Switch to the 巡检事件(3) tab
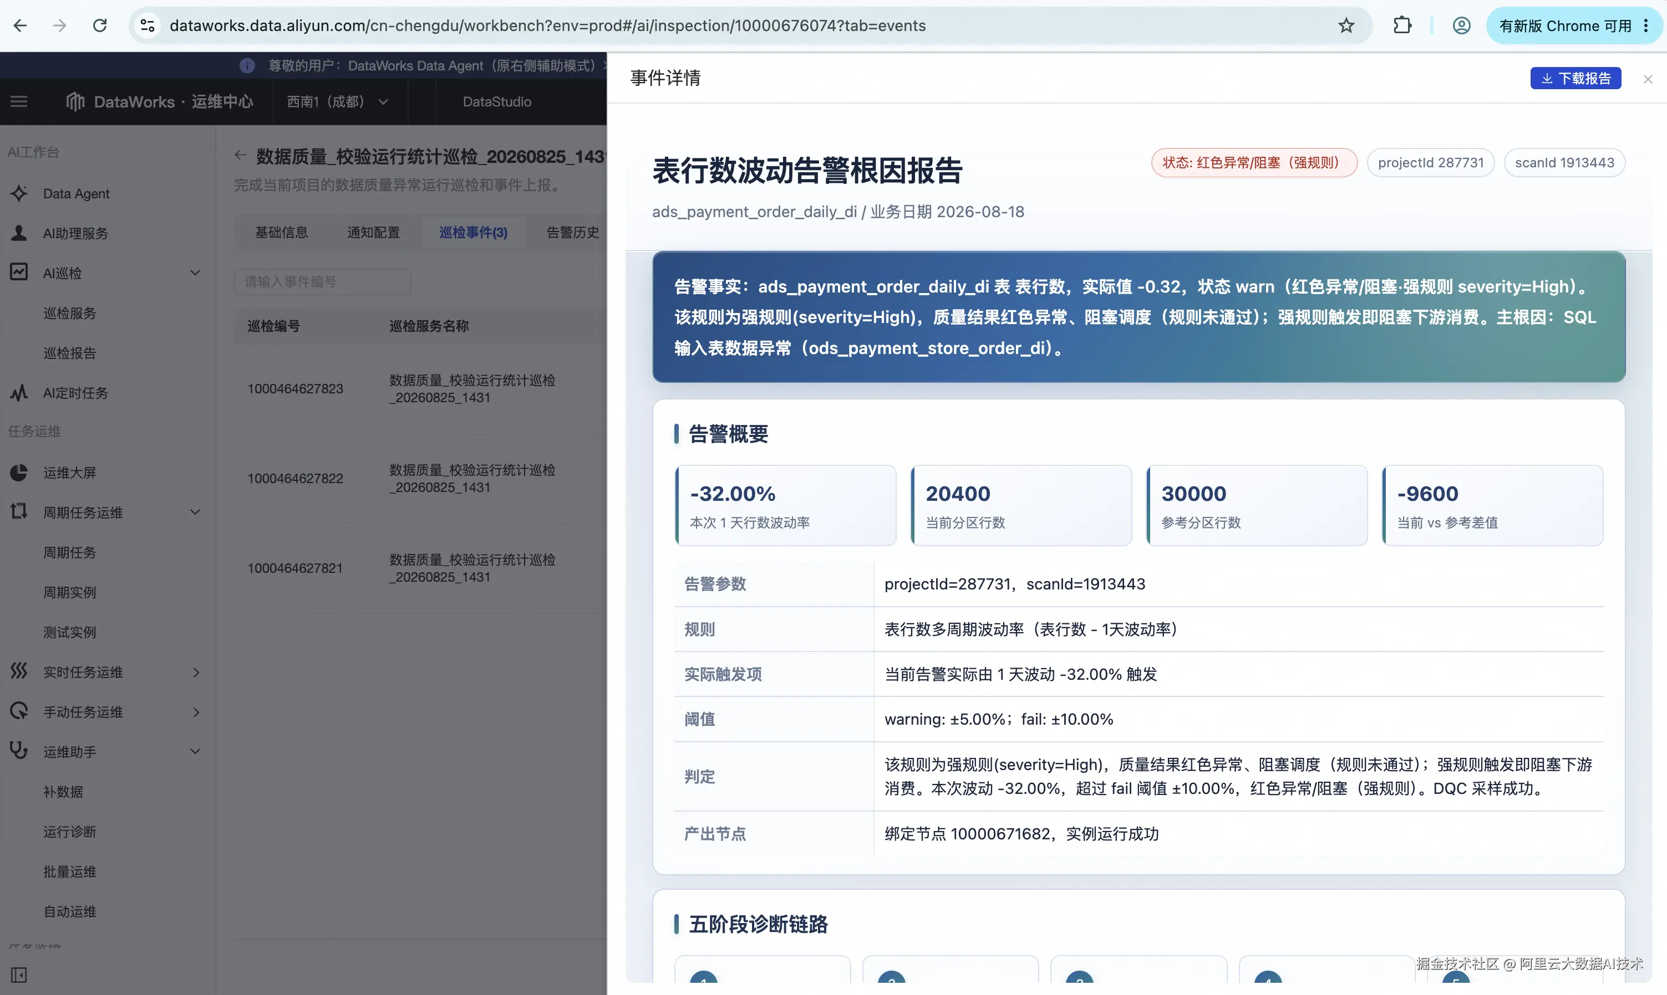The image size is (1667, 995). pos(473,233)
